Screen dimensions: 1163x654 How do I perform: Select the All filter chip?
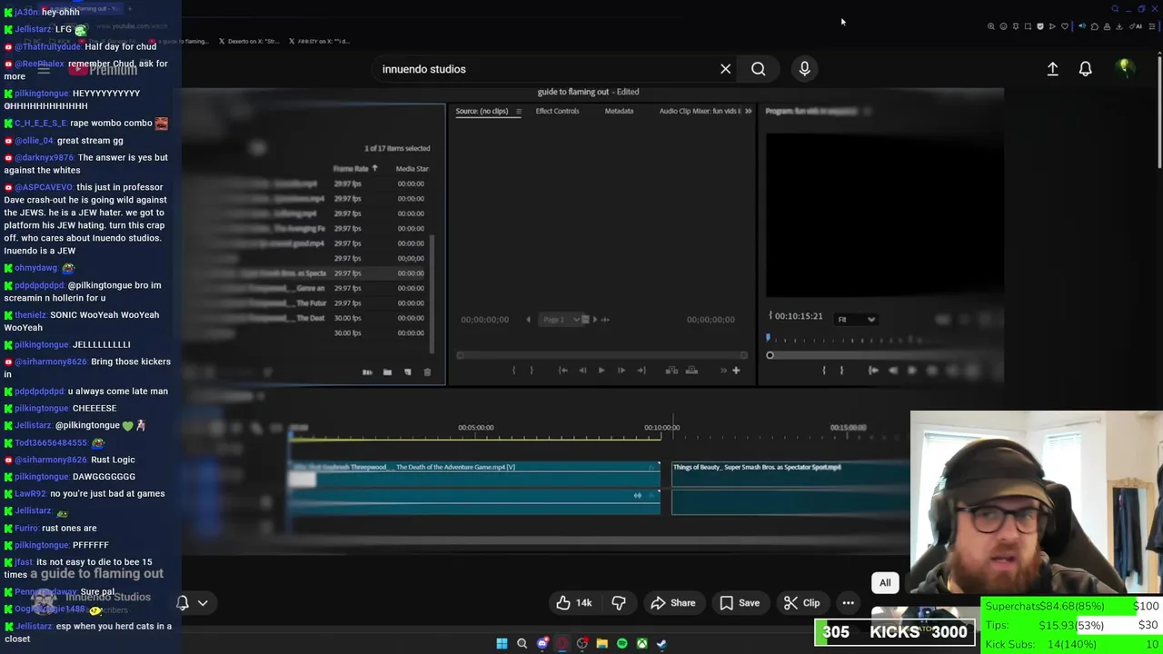[x=885, y=583]
